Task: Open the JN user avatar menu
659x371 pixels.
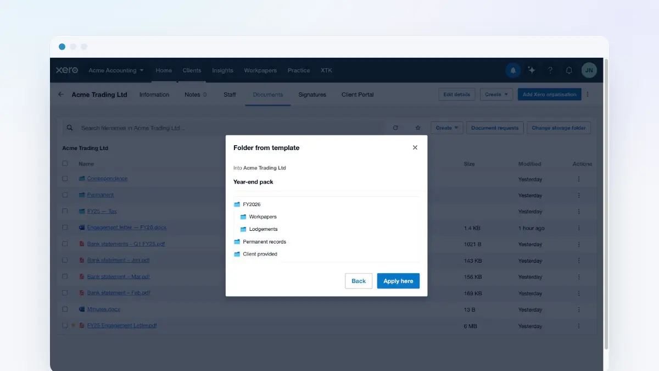Action: 589,70
